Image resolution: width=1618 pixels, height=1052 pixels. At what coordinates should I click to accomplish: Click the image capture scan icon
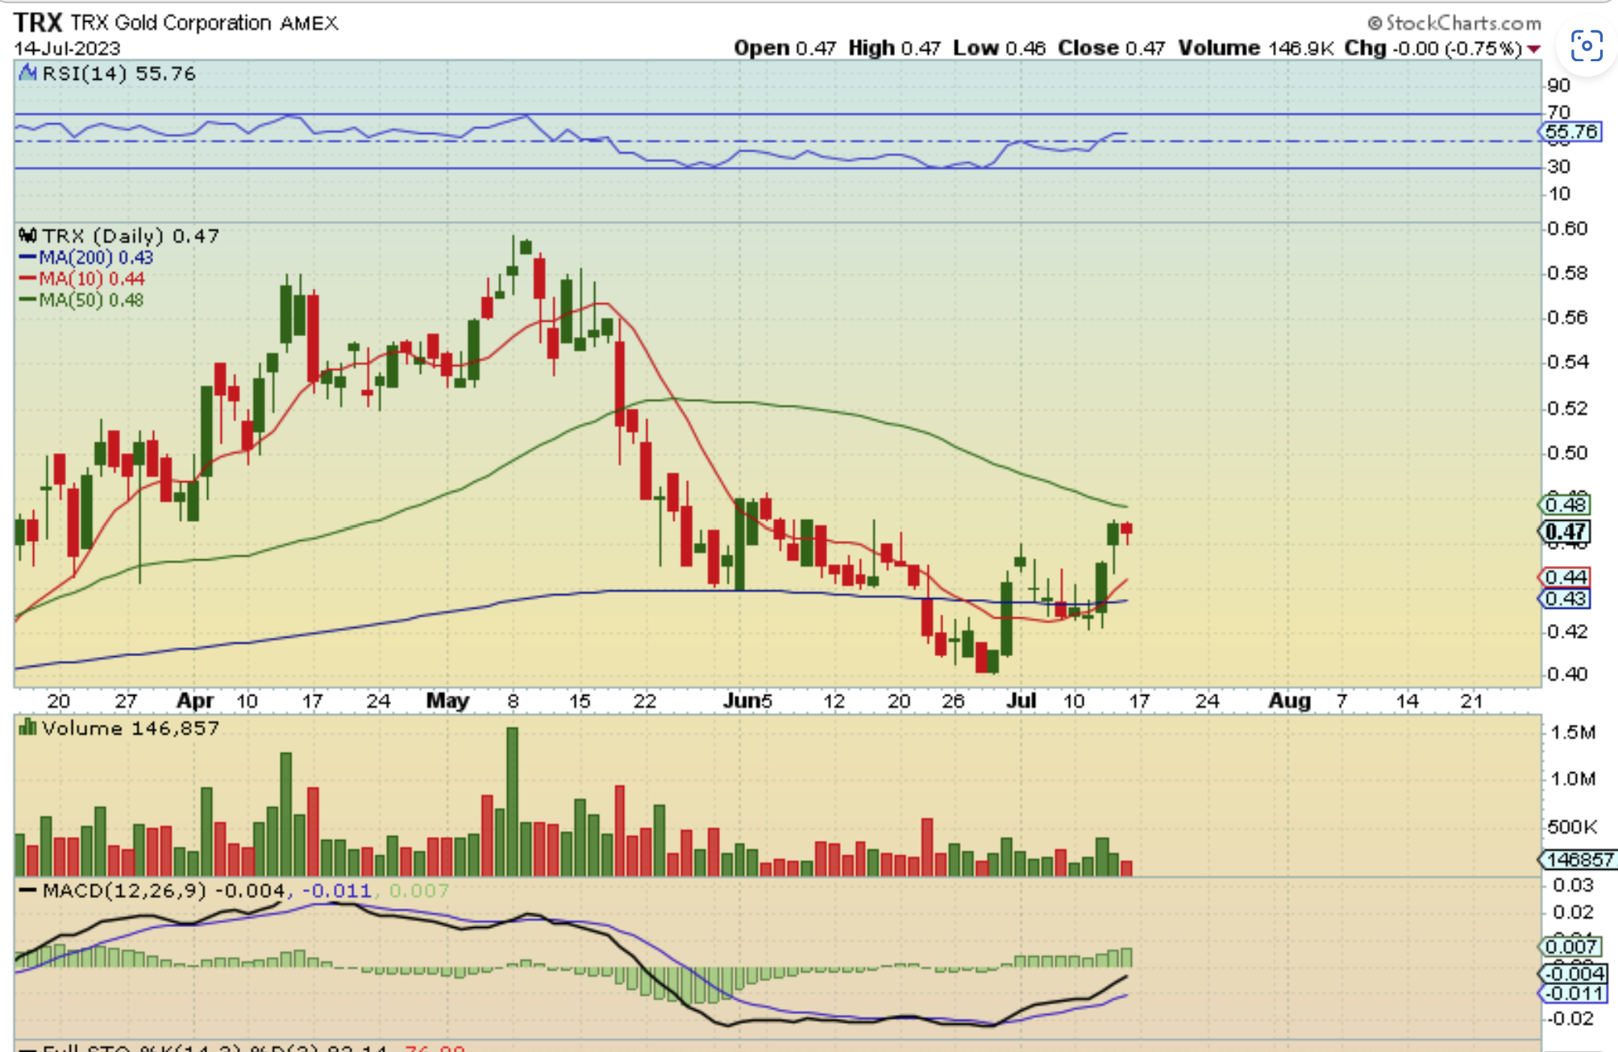click(x=1586, y=46)
